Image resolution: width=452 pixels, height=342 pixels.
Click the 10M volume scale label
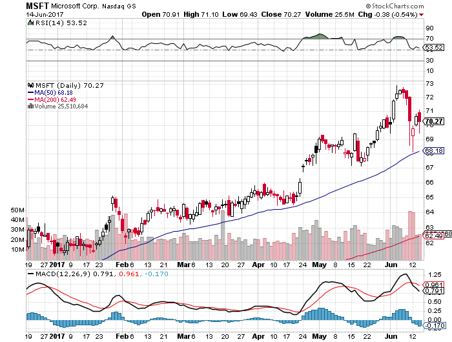(17, 250)
